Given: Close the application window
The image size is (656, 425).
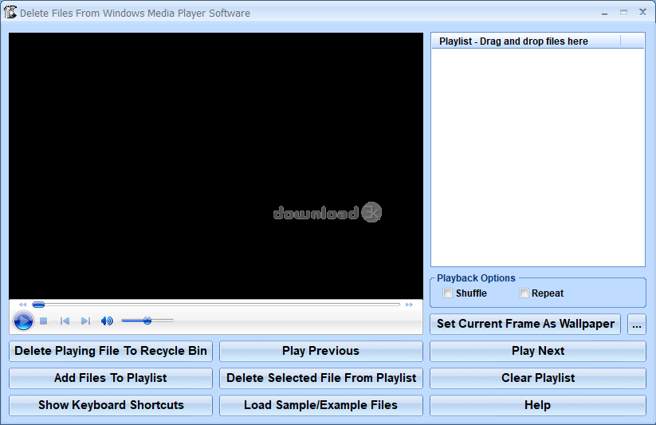Looking at the screenshot, I should point(643,12).
